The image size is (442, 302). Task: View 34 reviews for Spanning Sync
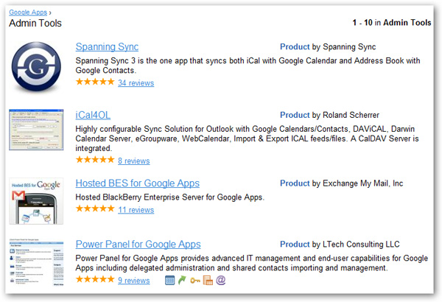[136, 83]
